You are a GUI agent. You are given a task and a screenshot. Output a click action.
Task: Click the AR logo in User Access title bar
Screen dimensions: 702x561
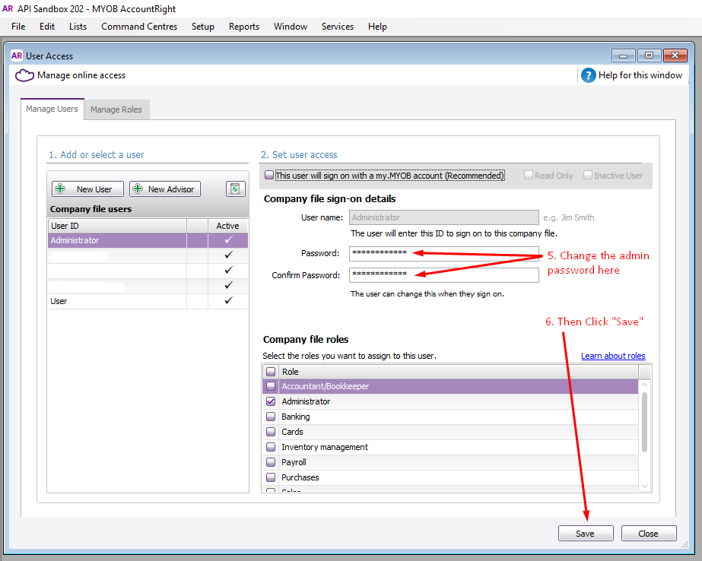point(17,56)
